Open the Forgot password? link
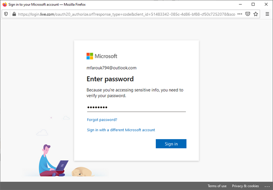 (x=102, y=120)
